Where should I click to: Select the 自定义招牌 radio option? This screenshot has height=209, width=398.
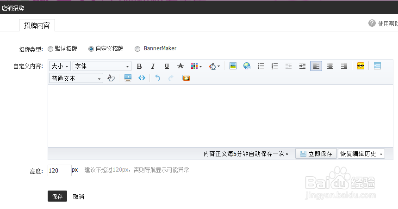91,49
